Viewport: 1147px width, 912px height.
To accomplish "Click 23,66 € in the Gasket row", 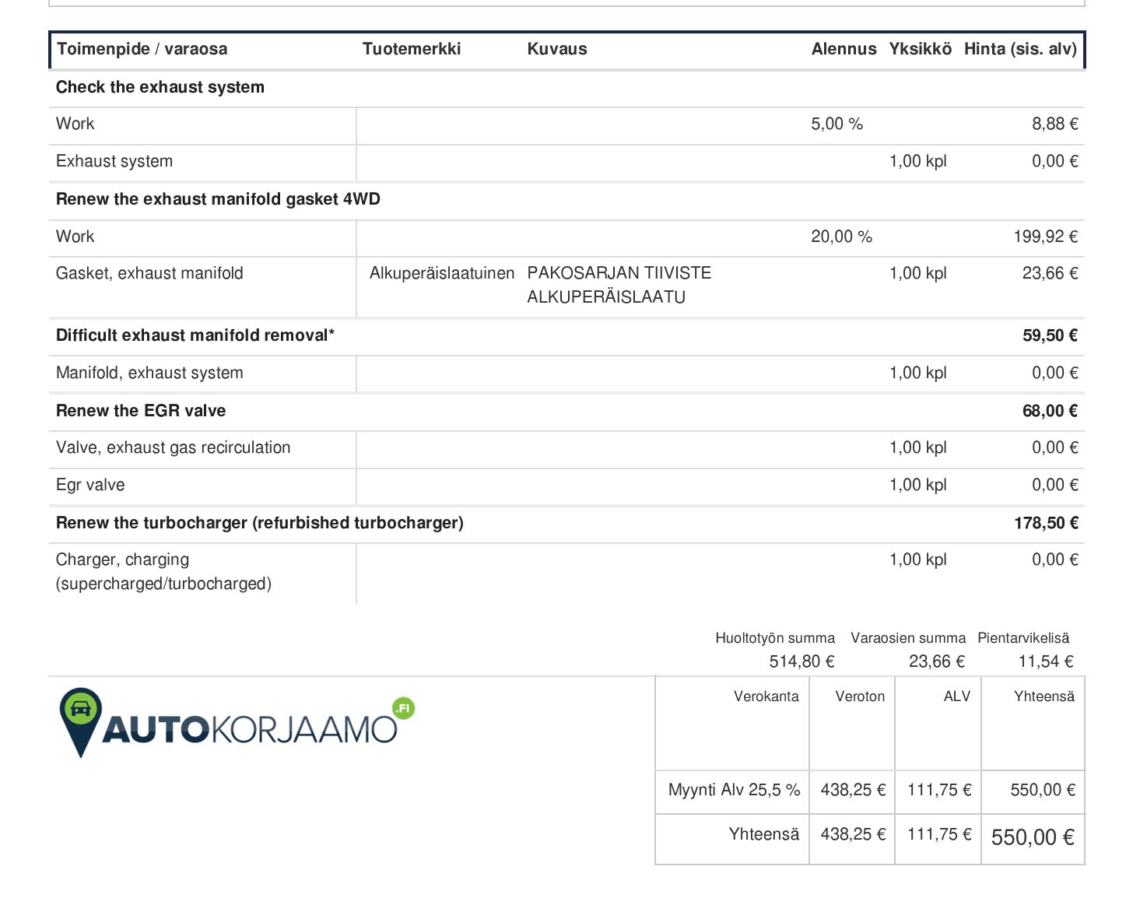I will click(1050, 273).
